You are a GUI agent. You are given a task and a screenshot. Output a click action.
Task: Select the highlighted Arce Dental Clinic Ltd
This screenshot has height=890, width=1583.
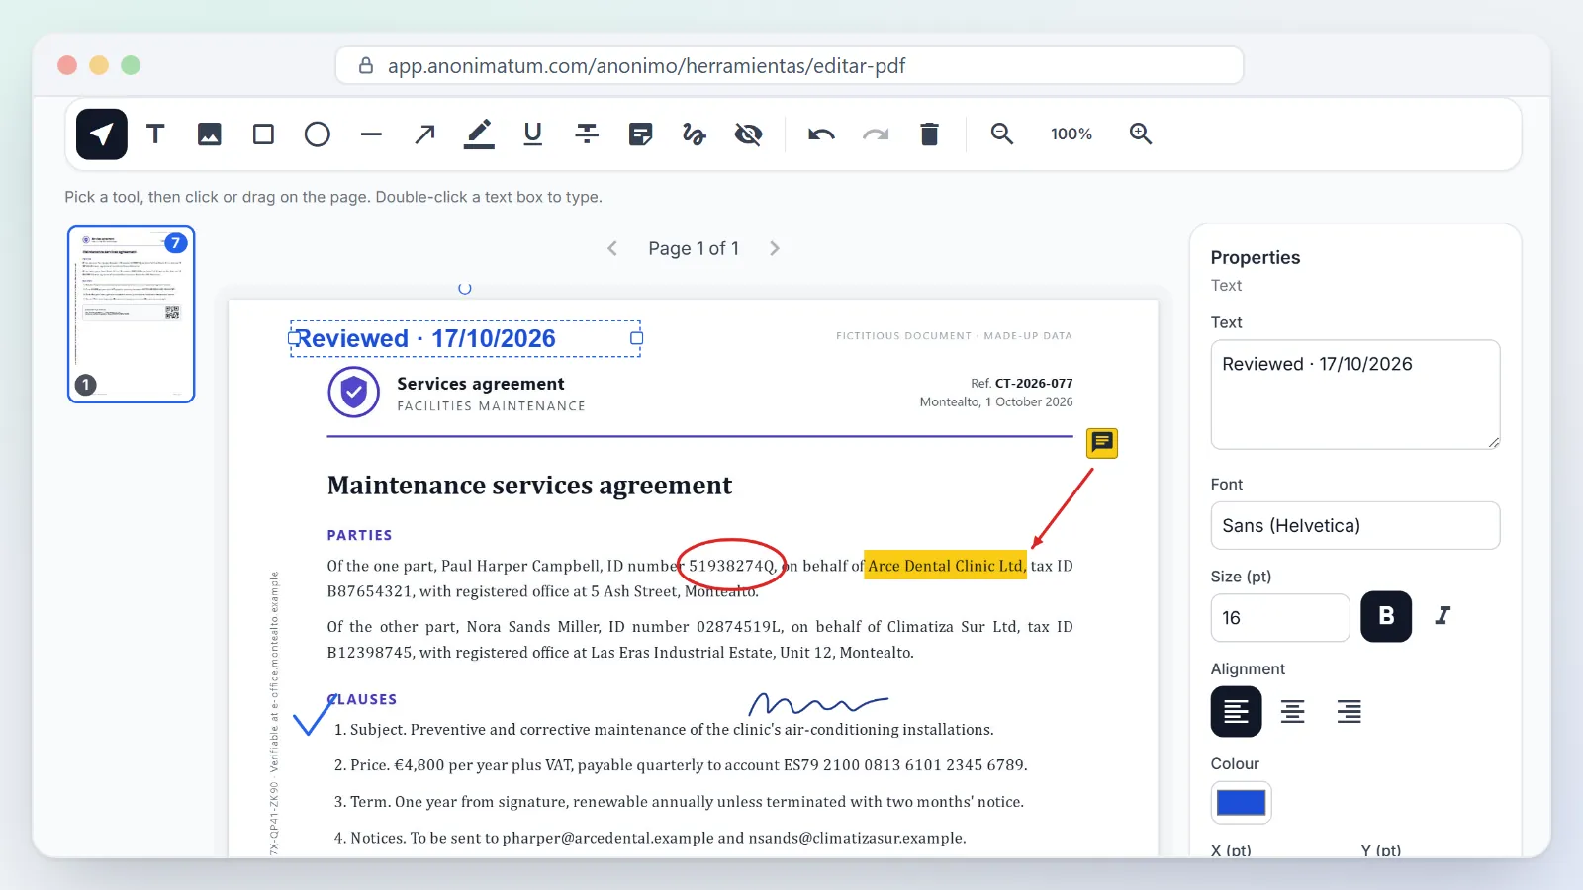(x=946, y=566)
